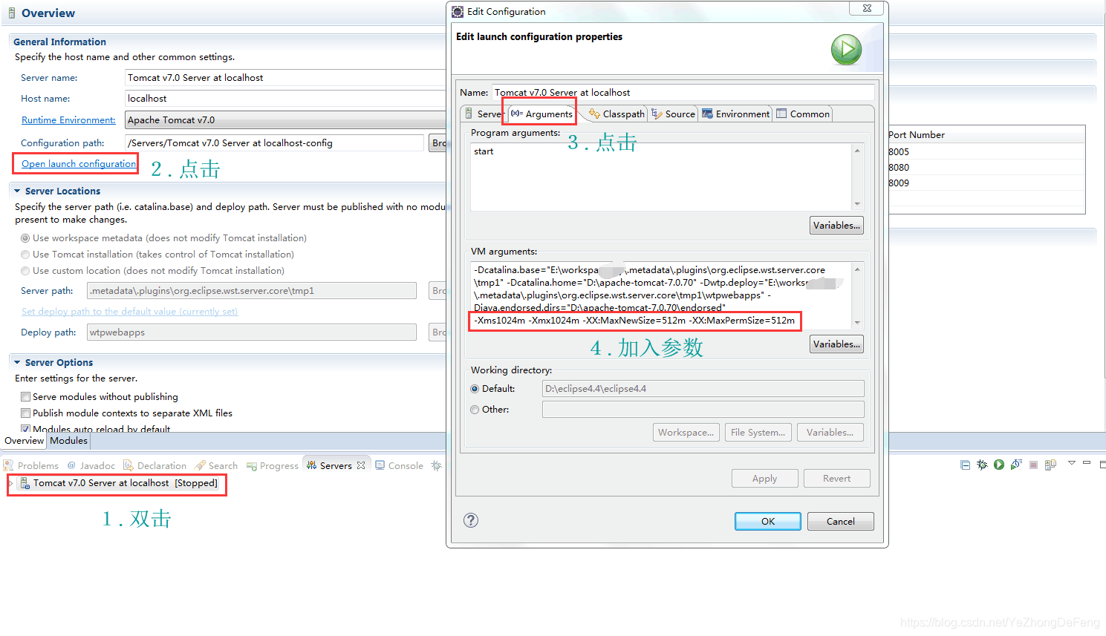Click the Edit Configuration dialog title icon
Screen dimensions: 1106x636
coord(458,11)
